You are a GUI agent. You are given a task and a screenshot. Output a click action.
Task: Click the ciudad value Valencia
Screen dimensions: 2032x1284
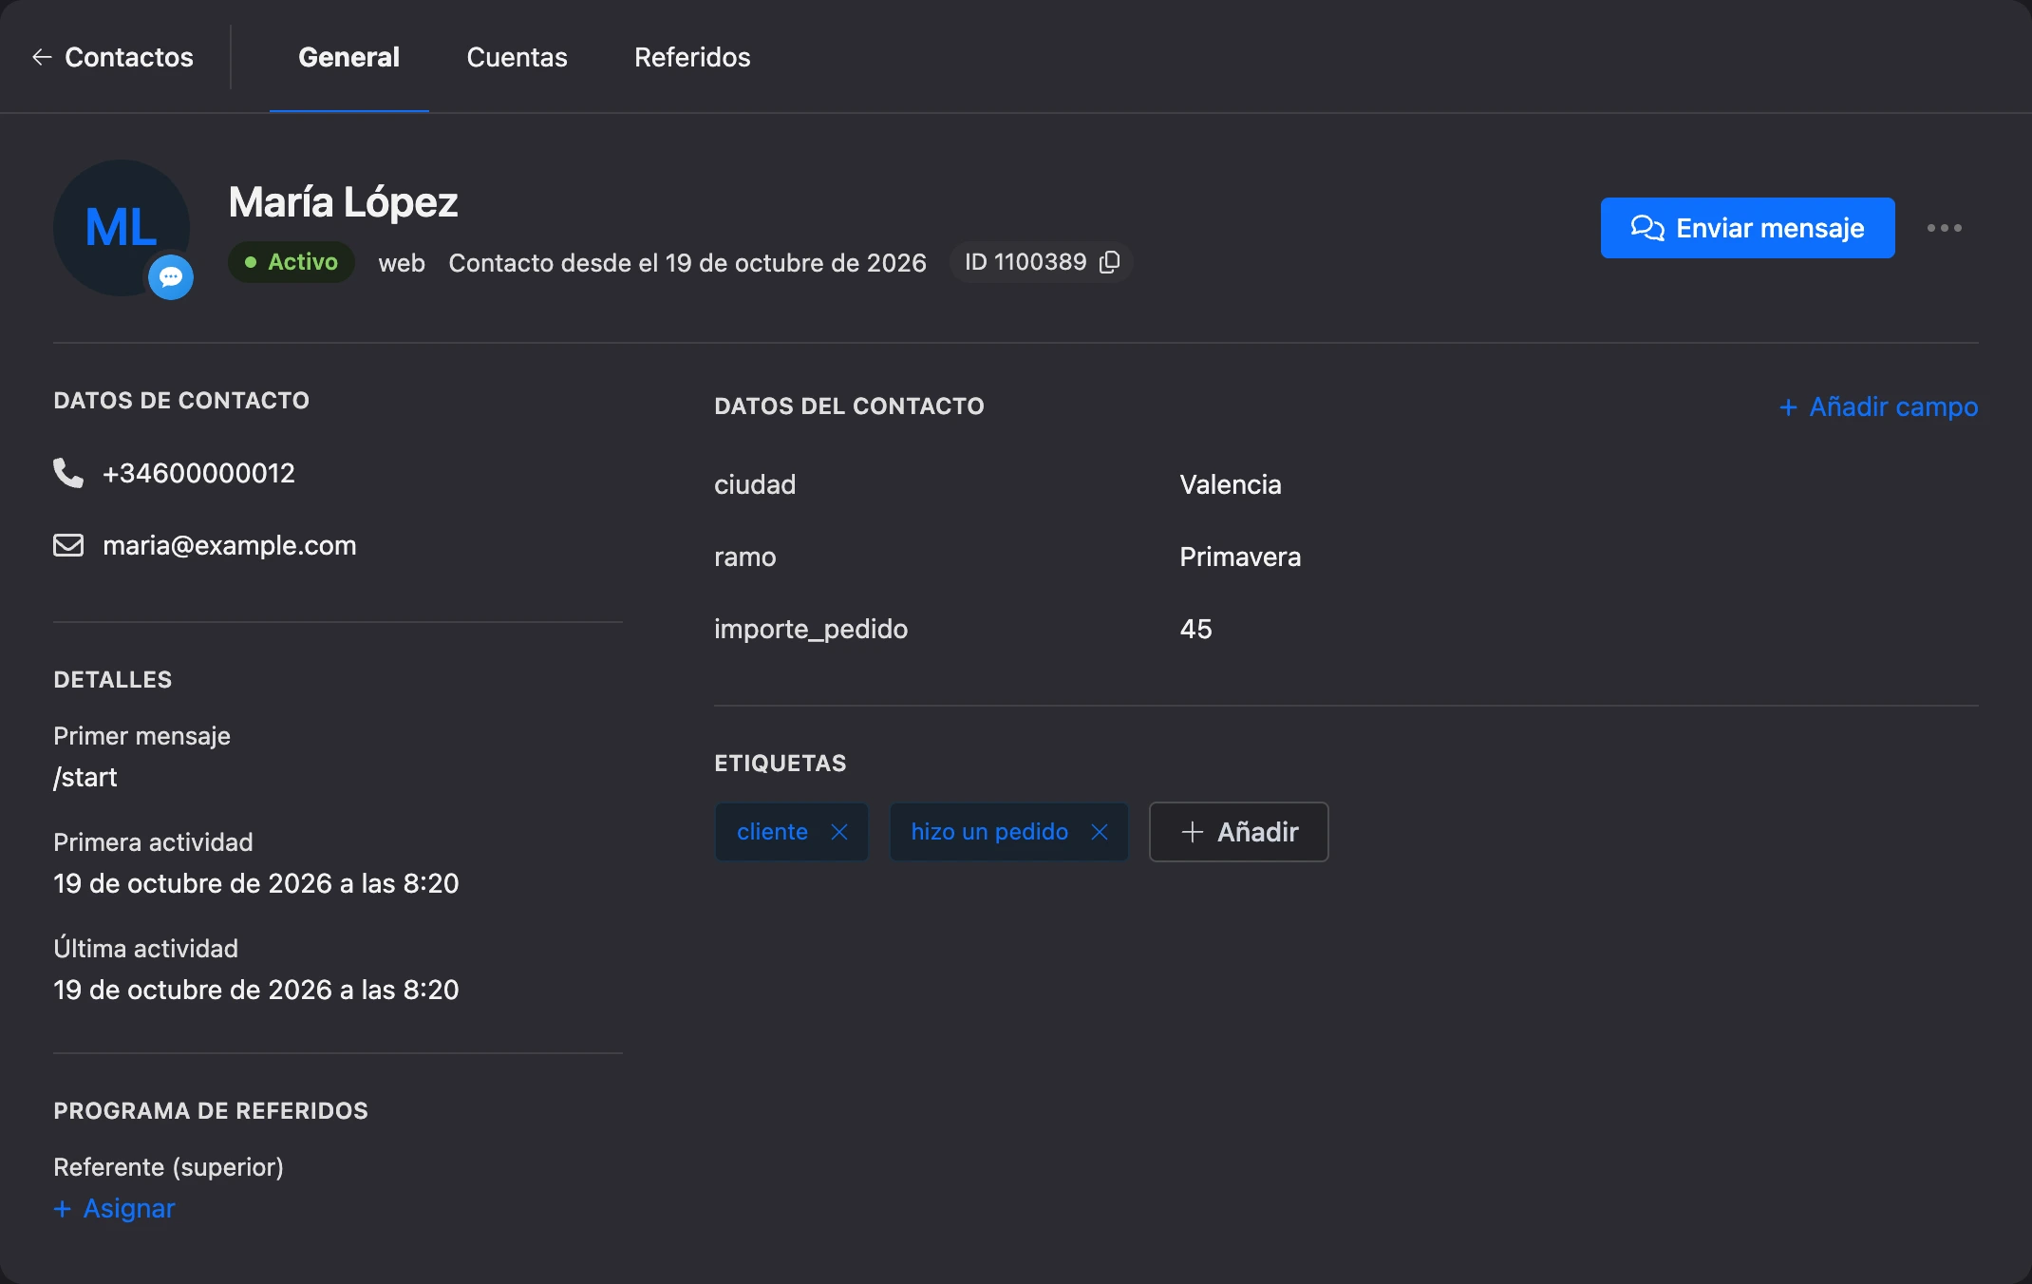point(1230,484)
